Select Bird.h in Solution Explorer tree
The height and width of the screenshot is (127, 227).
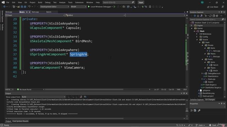(x=215, y=71)
